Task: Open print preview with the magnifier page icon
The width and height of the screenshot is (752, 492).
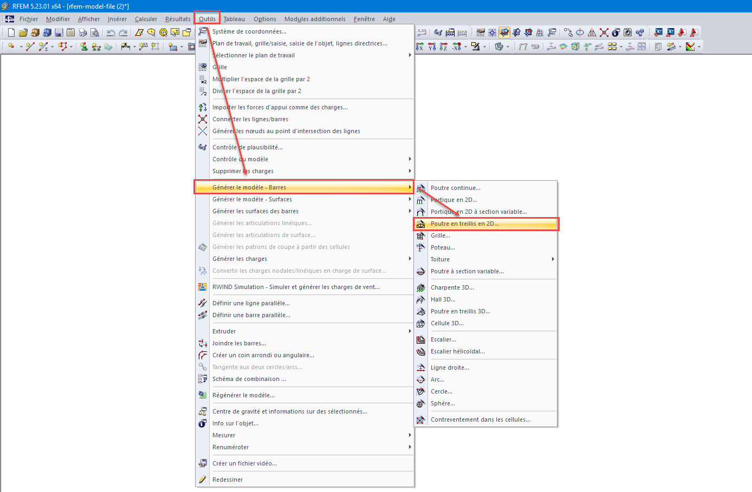Action: pyautogui.click(x=95, y=32)
